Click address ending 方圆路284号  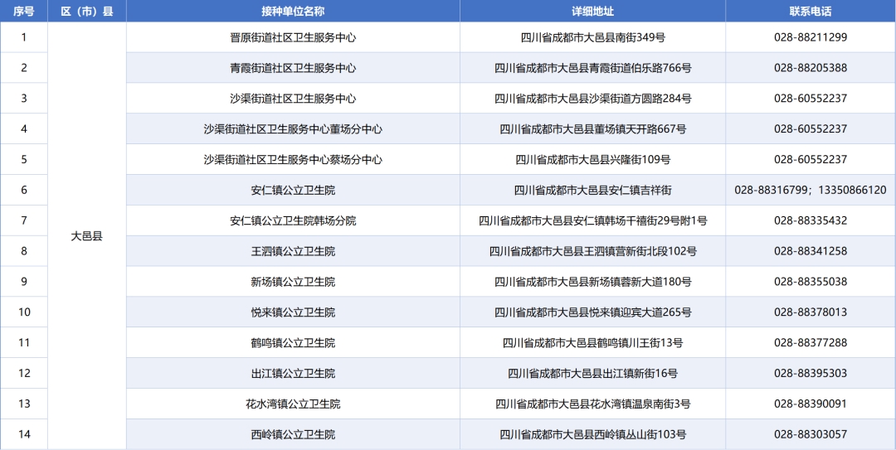pos(592,99)
